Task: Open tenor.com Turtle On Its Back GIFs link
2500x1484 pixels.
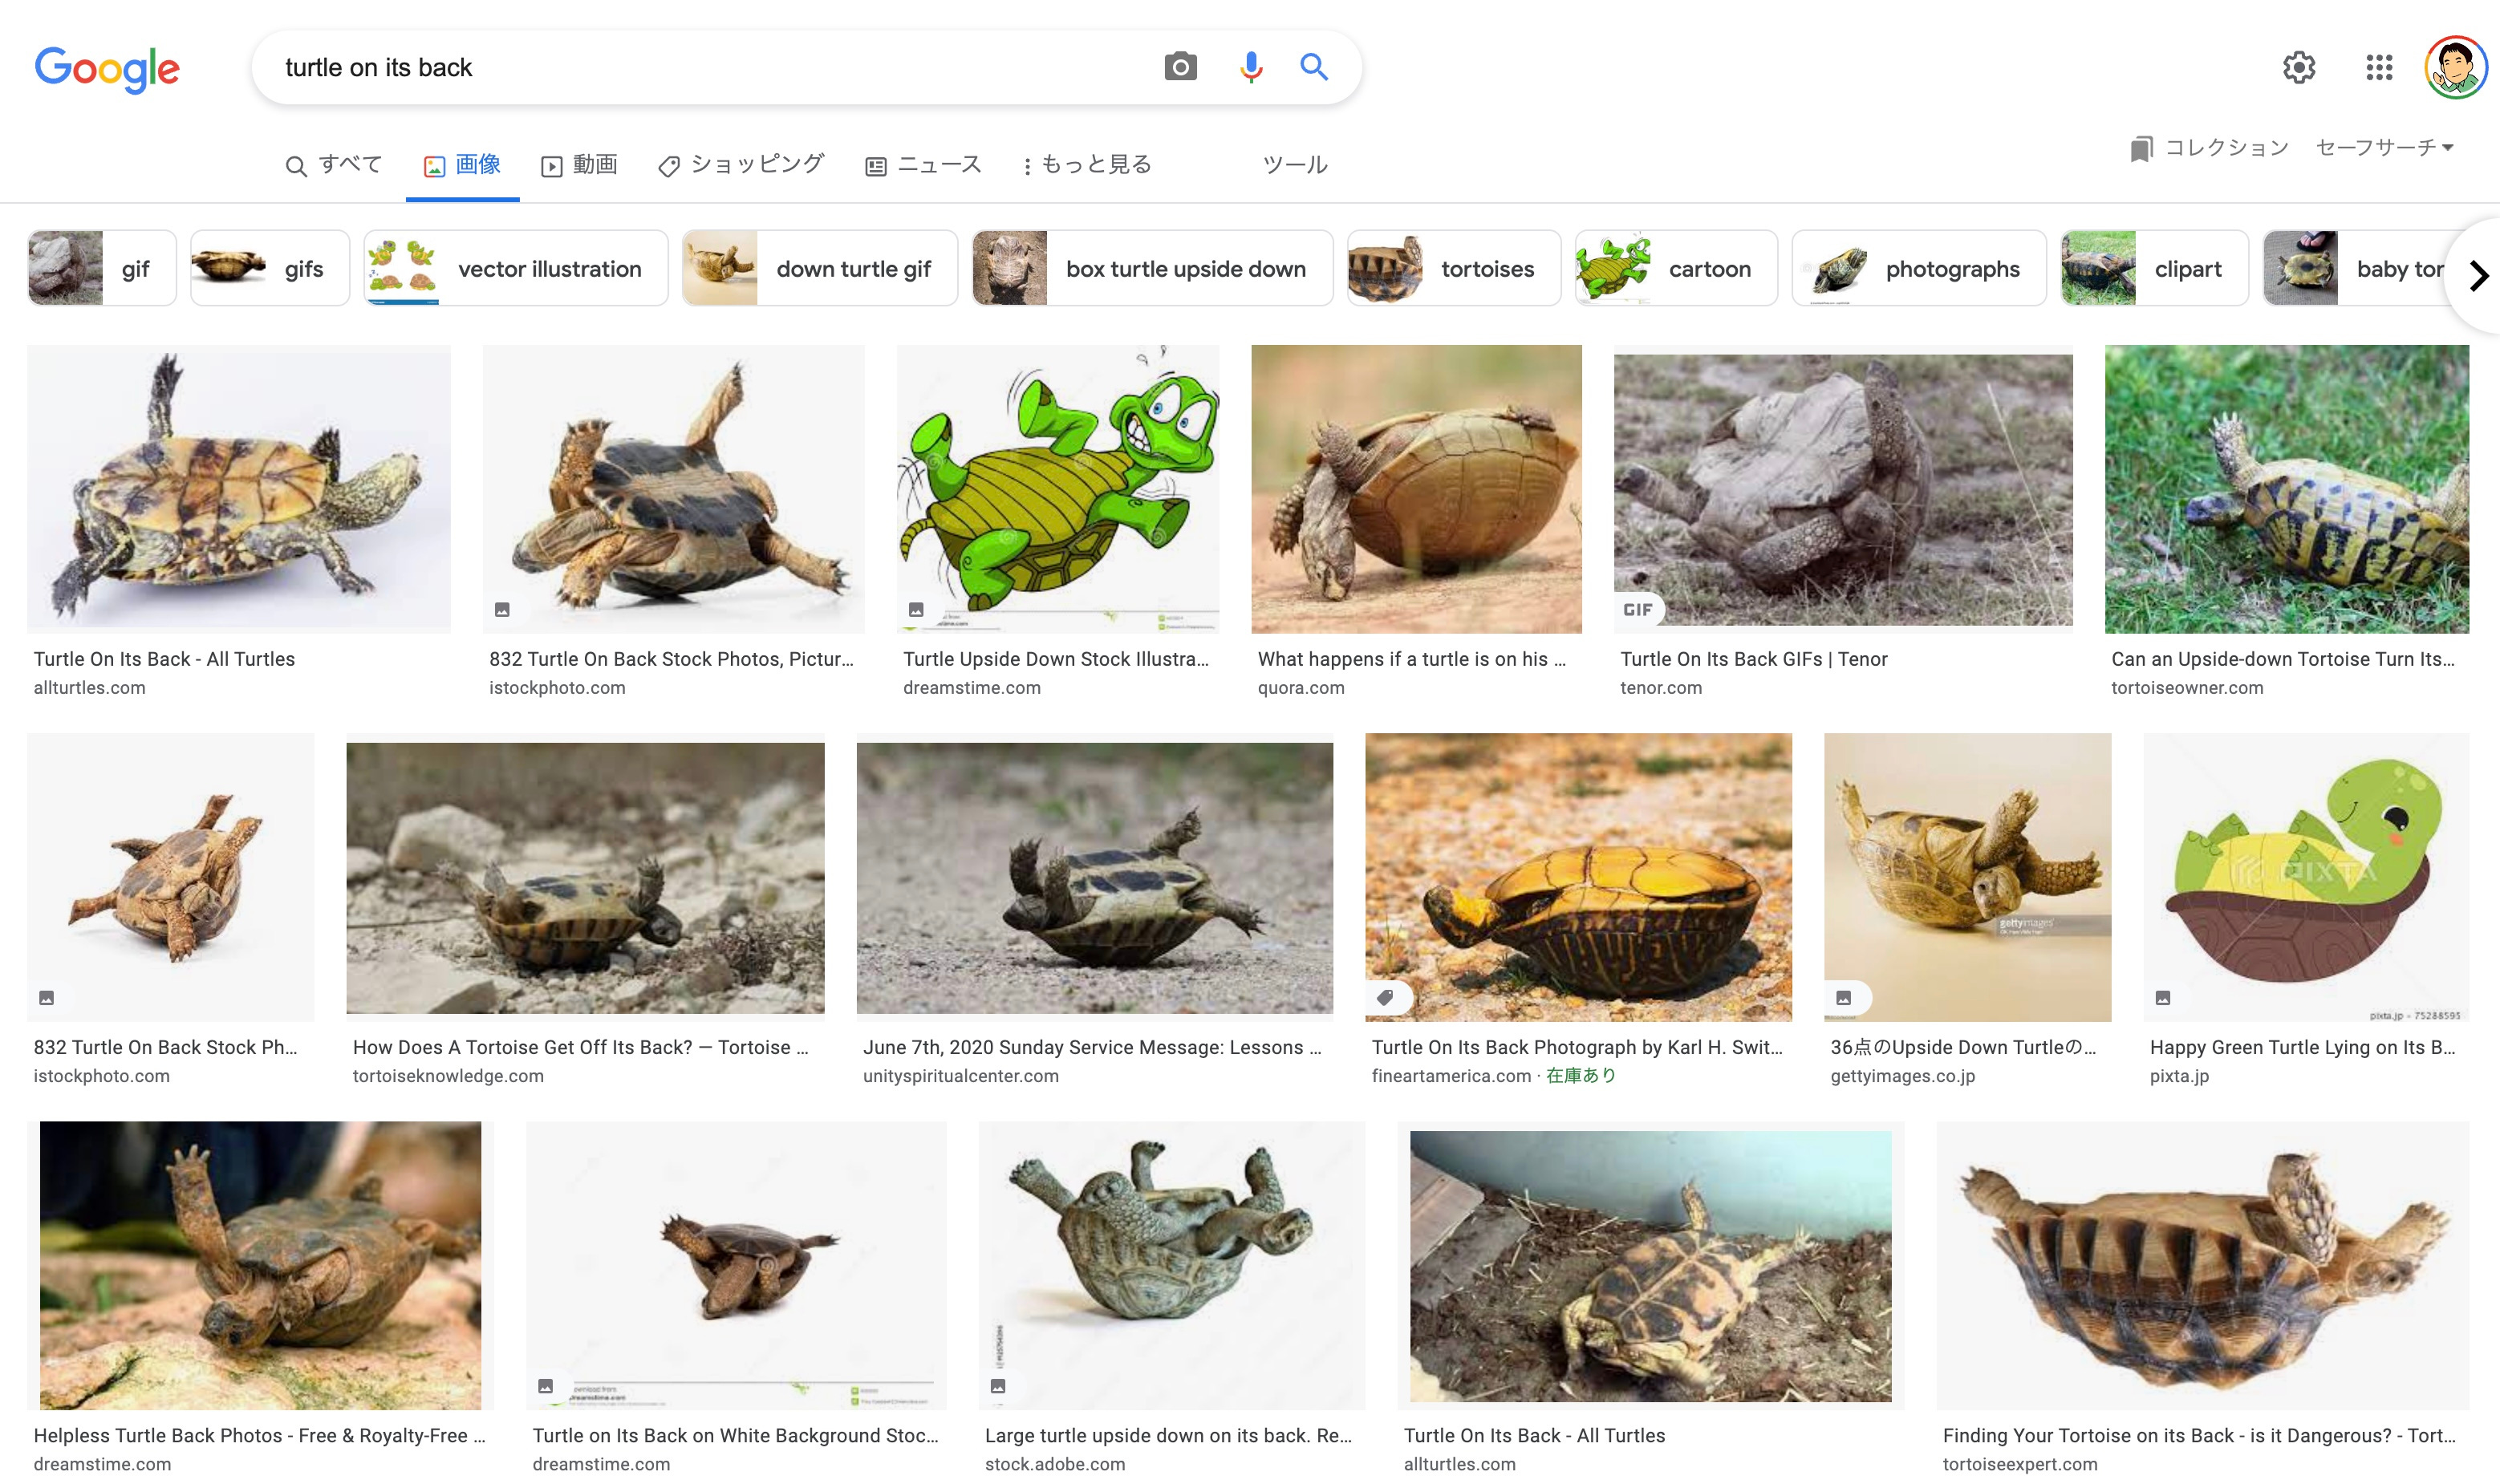Action: pos(1753,659)
